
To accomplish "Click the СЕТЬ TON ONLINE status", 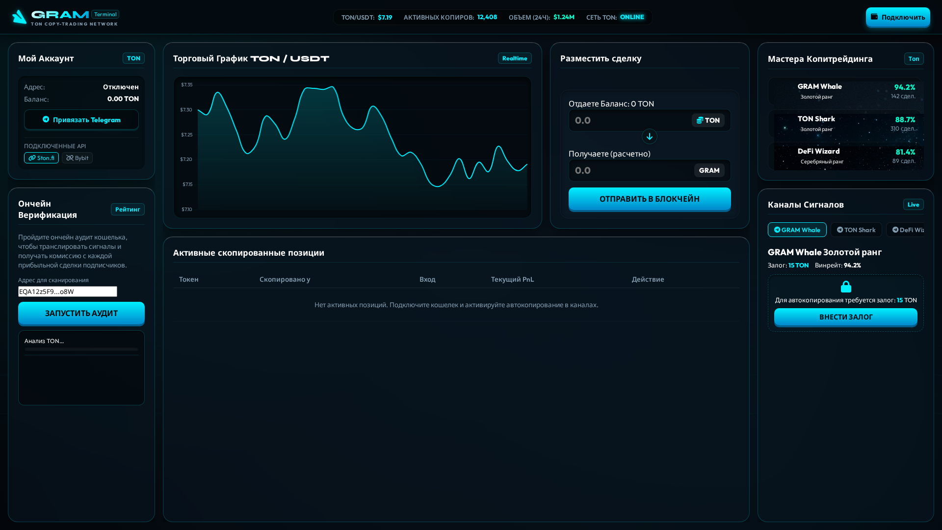I will (615, 17).
